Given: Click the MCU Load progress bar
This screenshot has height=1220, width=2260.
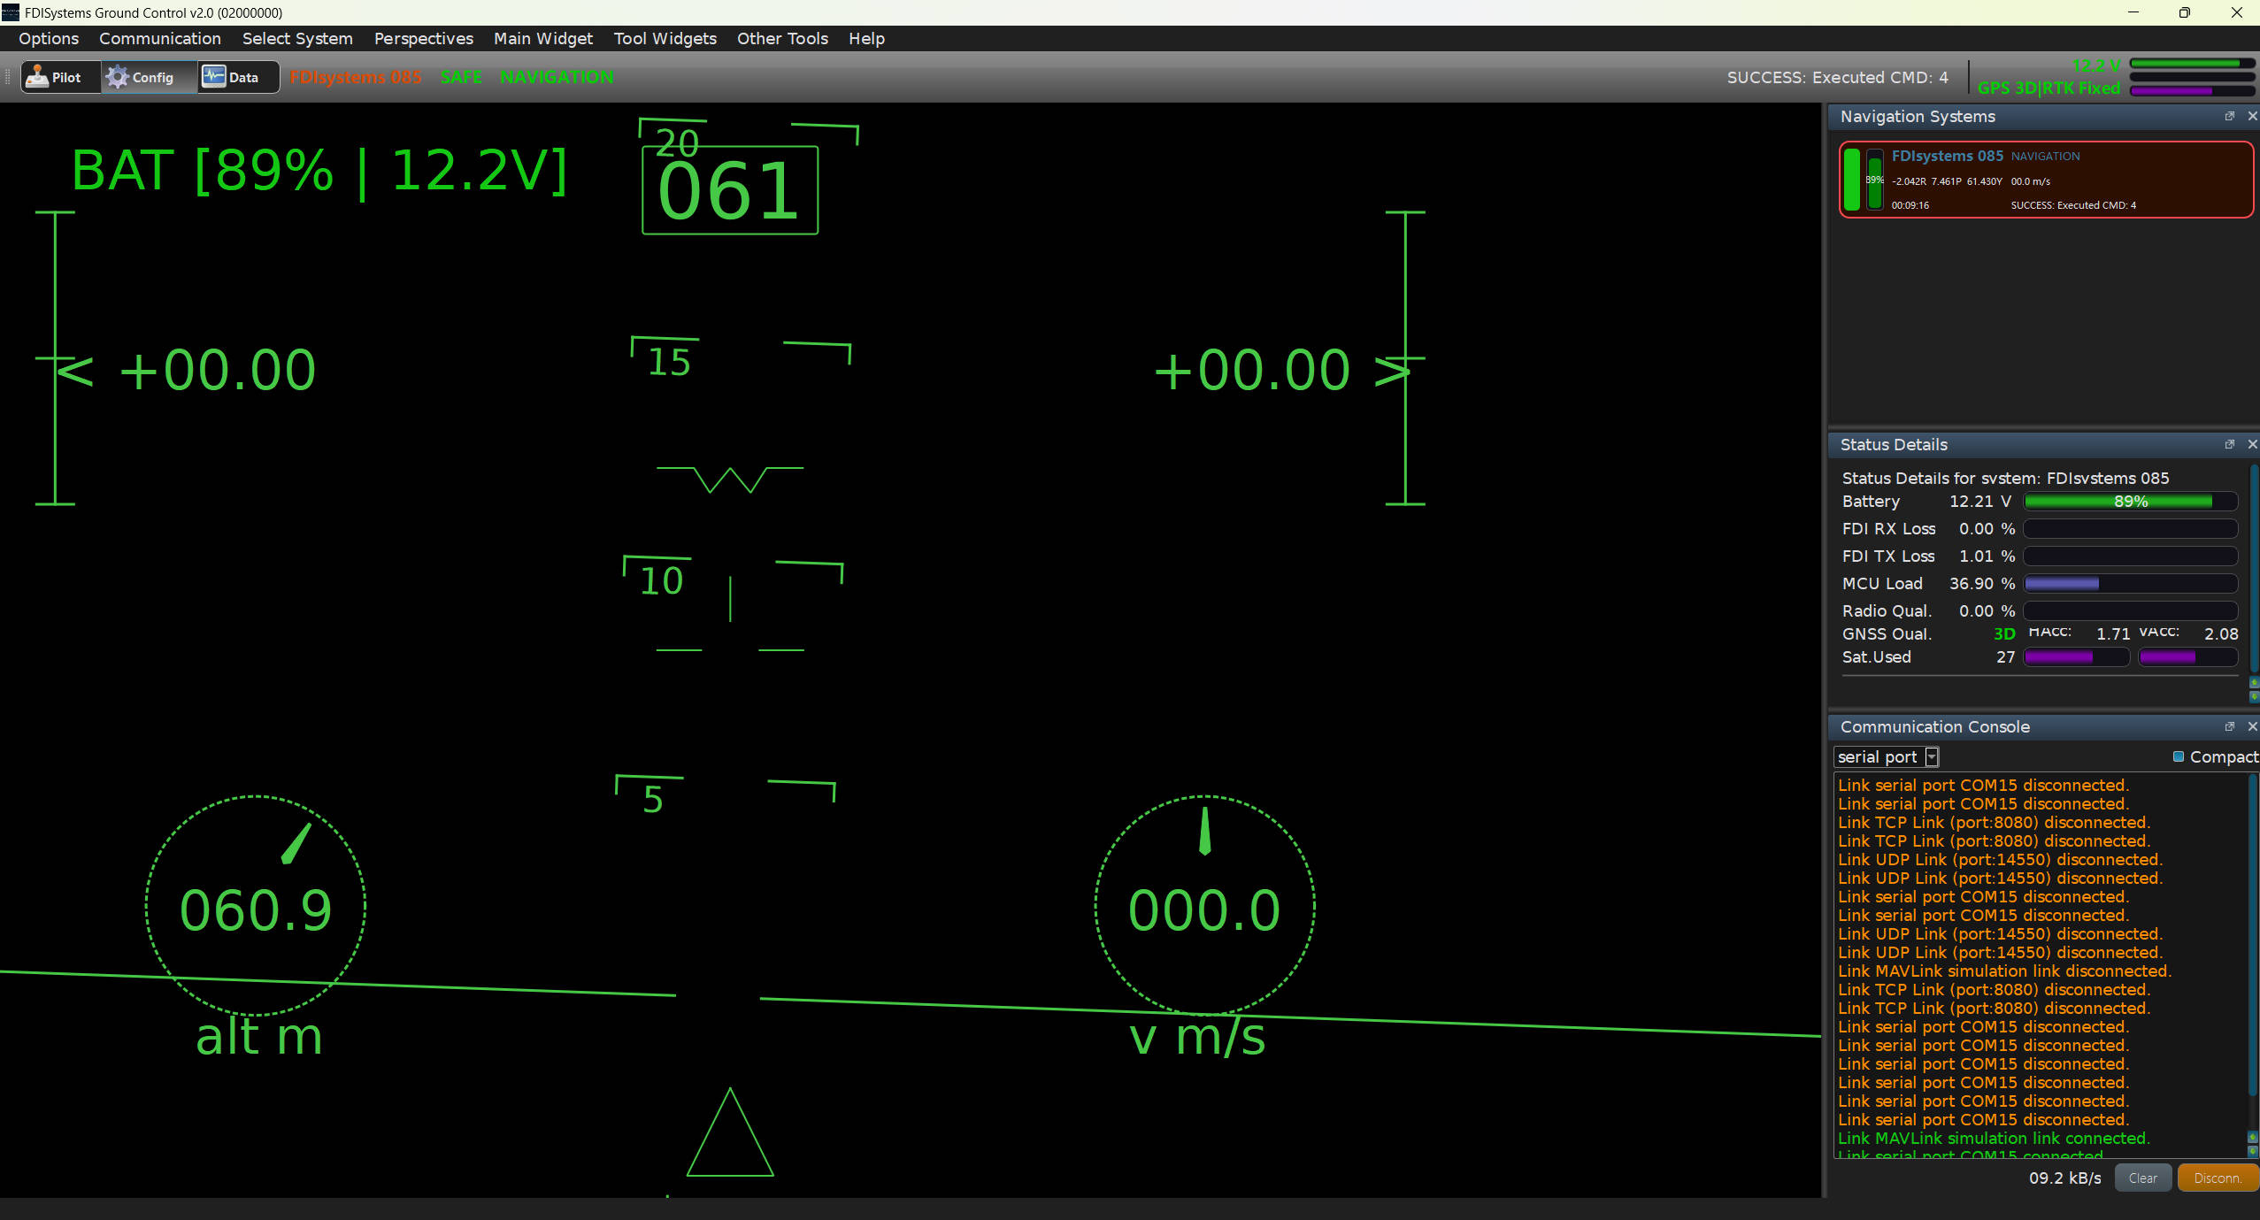Looking at the screenshot, I should (2130, 584).
